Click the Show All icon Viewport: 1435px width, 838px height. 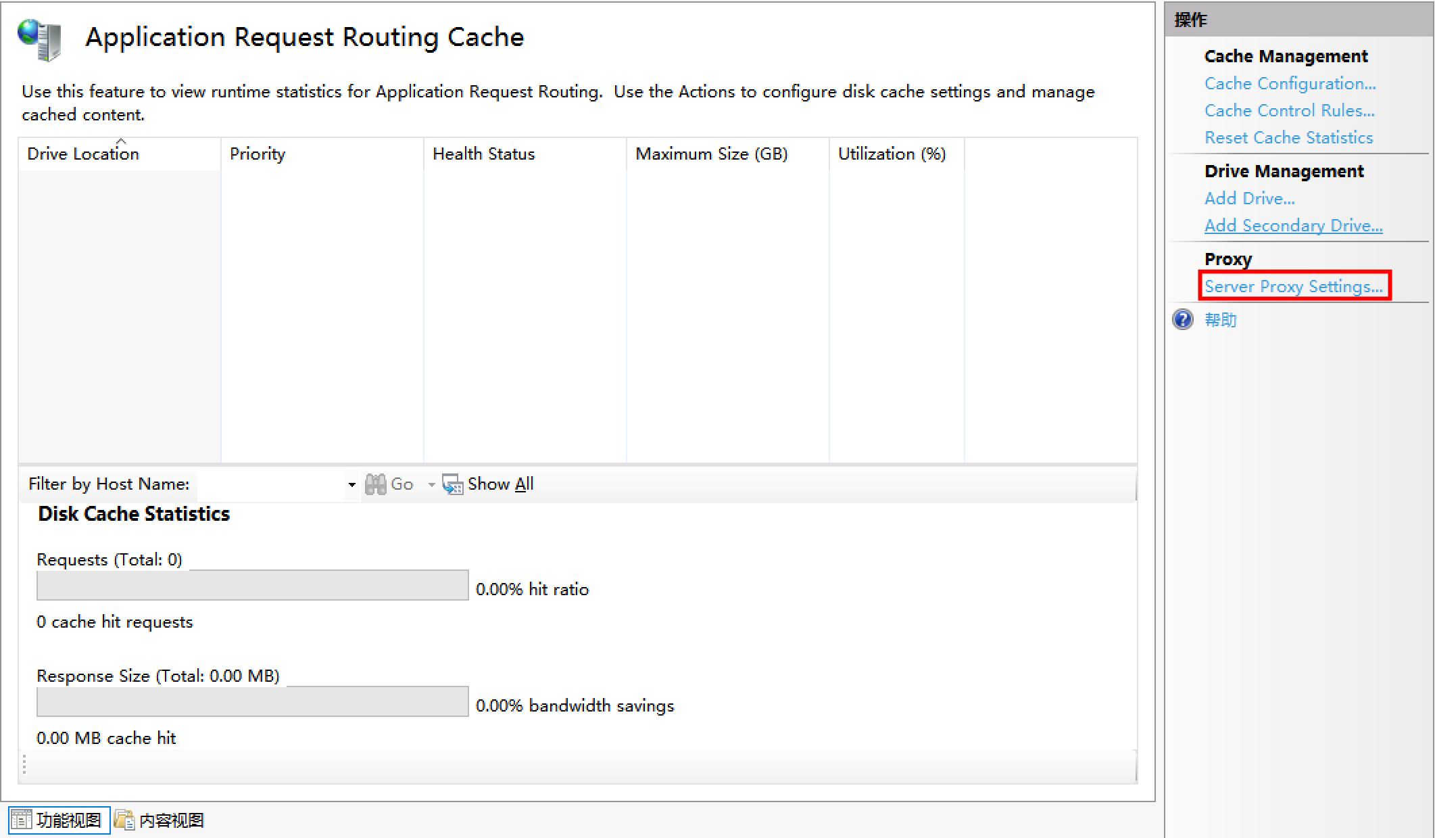(x=452, y=484)
